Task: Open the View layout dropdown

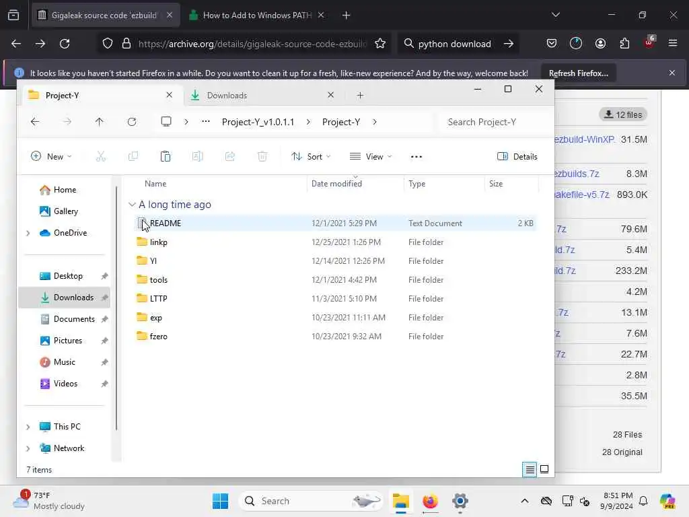Action: click(371, 156)
